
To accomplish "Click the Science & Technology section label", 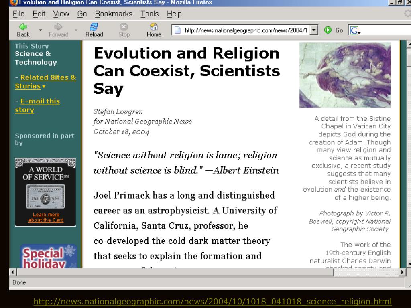I will pos(36,58).
